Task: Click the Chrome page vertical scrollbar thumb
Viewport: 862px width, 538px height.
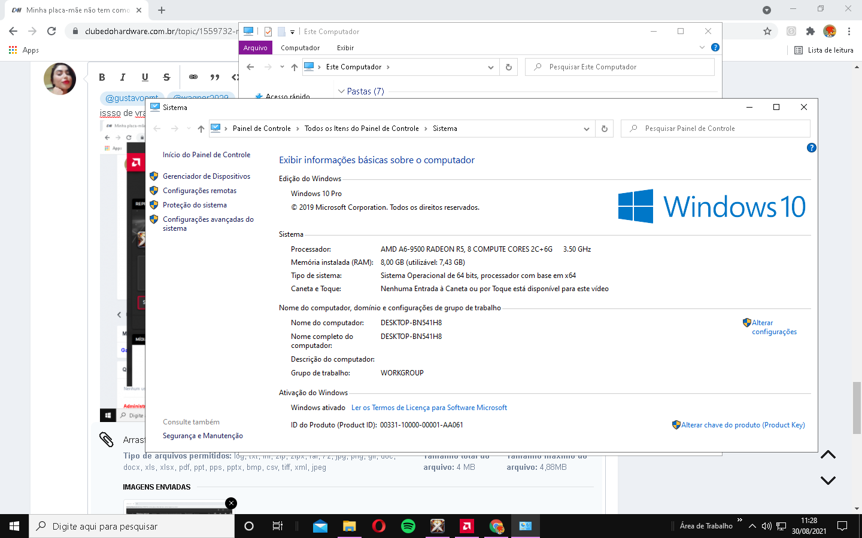Action: [x=857, y=408]
